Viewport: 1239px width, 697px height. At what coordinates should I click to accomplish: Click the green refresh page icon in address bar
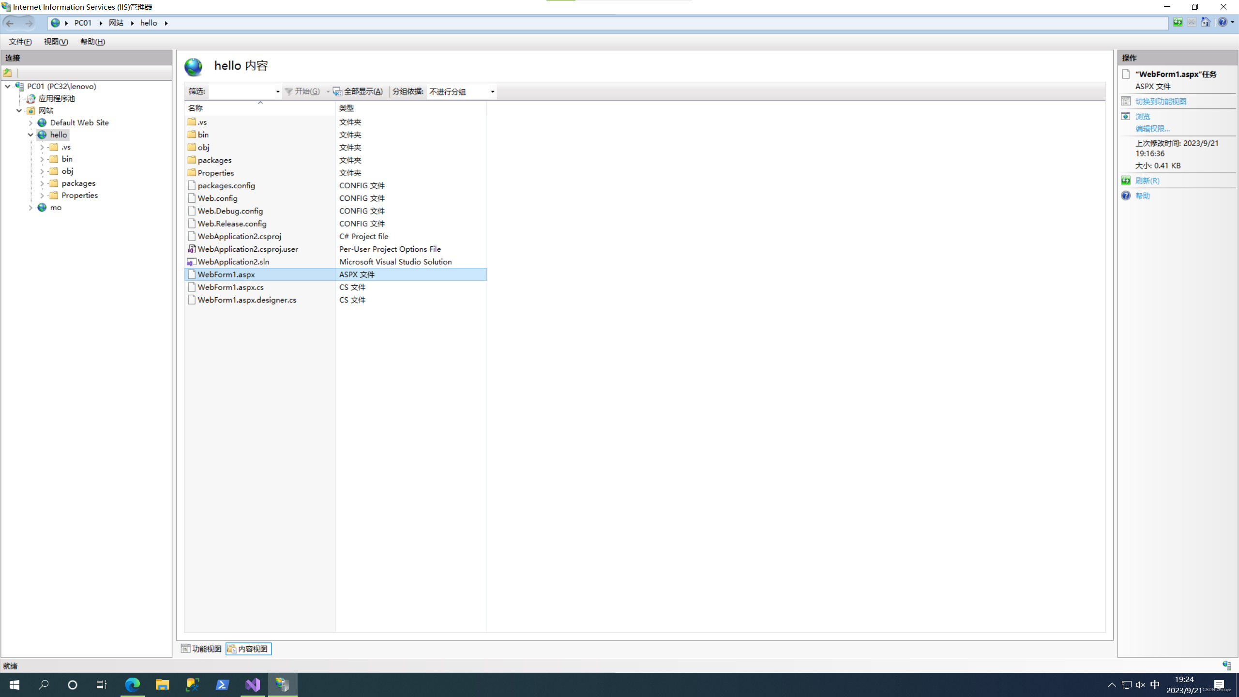coord(1178,22)
